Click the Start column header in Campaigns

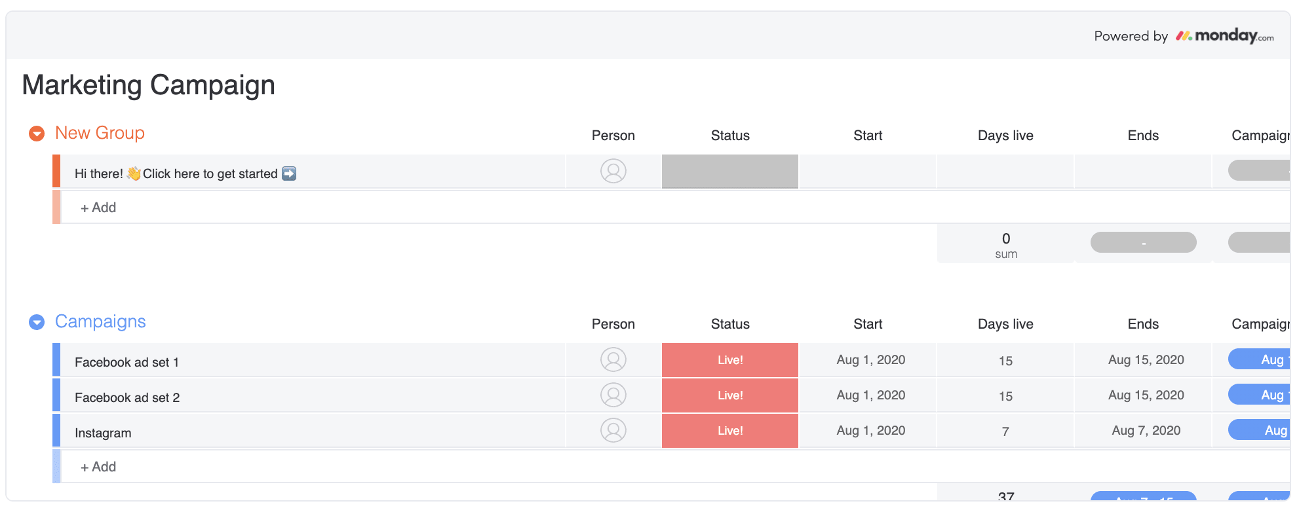[868, 324]
